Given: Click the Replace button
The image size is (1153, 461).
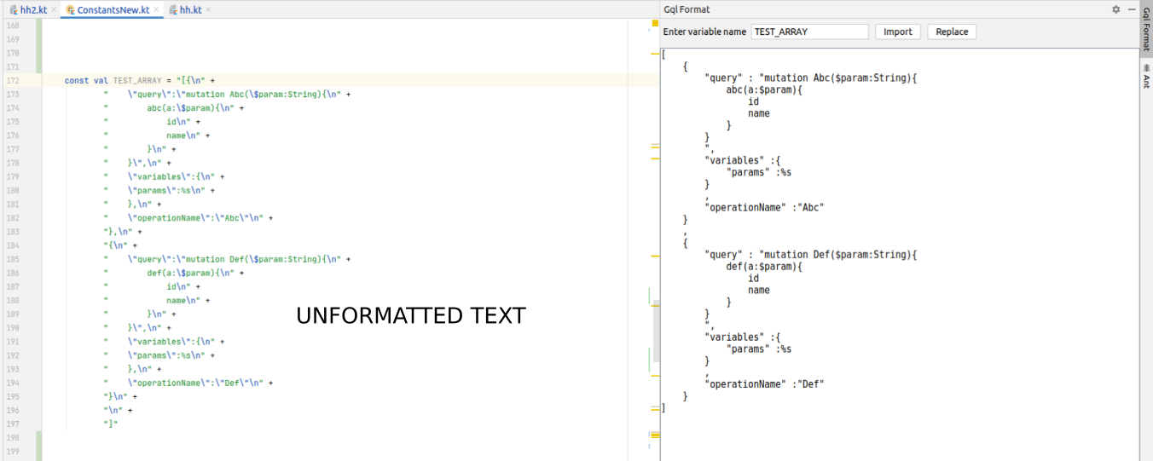Looking at the screenshot, I should coord(952,32).
